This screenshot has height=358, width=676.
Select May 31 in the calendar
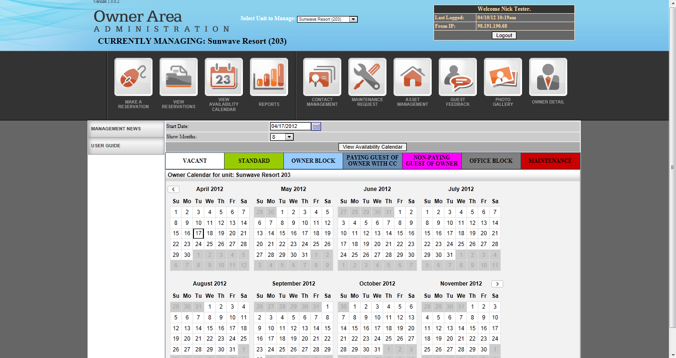click(305, 255)
